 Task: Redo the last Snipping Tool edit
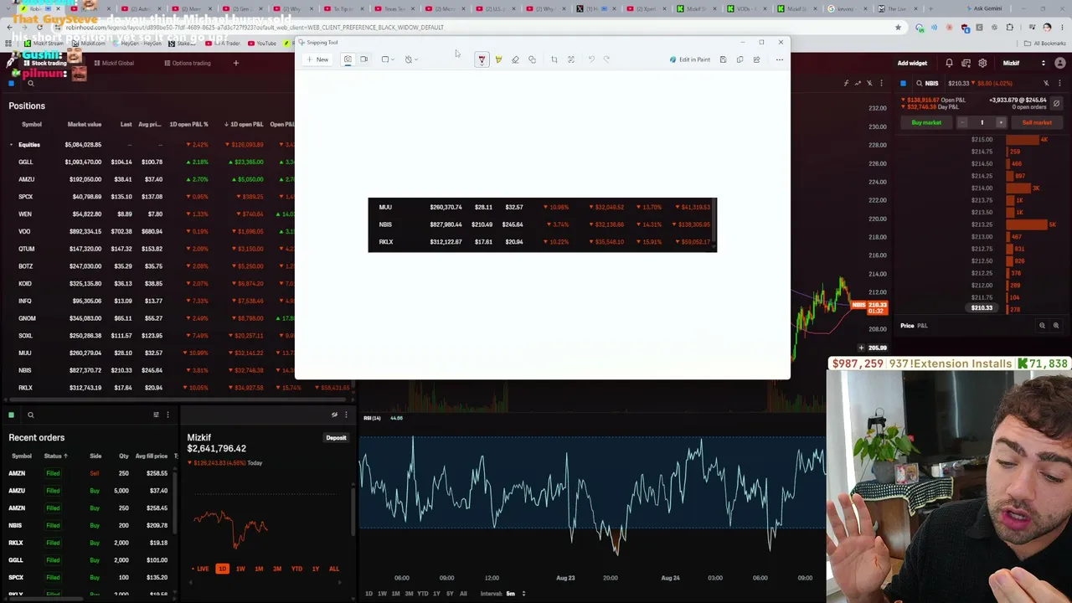(x=607, y=59)
